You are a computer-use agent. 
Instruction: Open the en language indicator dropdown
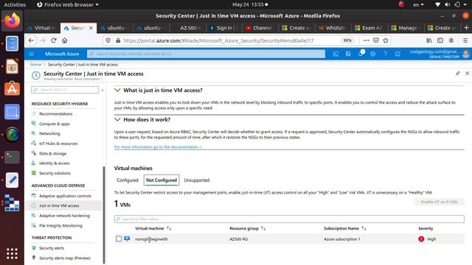[x=418, y=4]
